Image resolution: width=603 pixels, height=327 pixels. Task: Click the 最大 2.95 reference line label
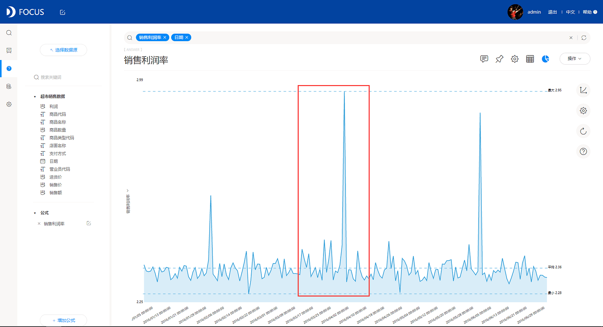[x=555, y=90]
